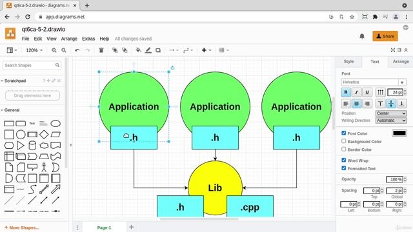The width and height of the screenshot is (413, 232).
Task: Select the Diamond shape in General
Action: point(44,135)
